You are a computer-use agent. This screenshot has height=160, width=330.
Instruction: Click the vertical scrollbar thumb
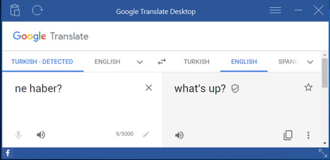(325, 73)
